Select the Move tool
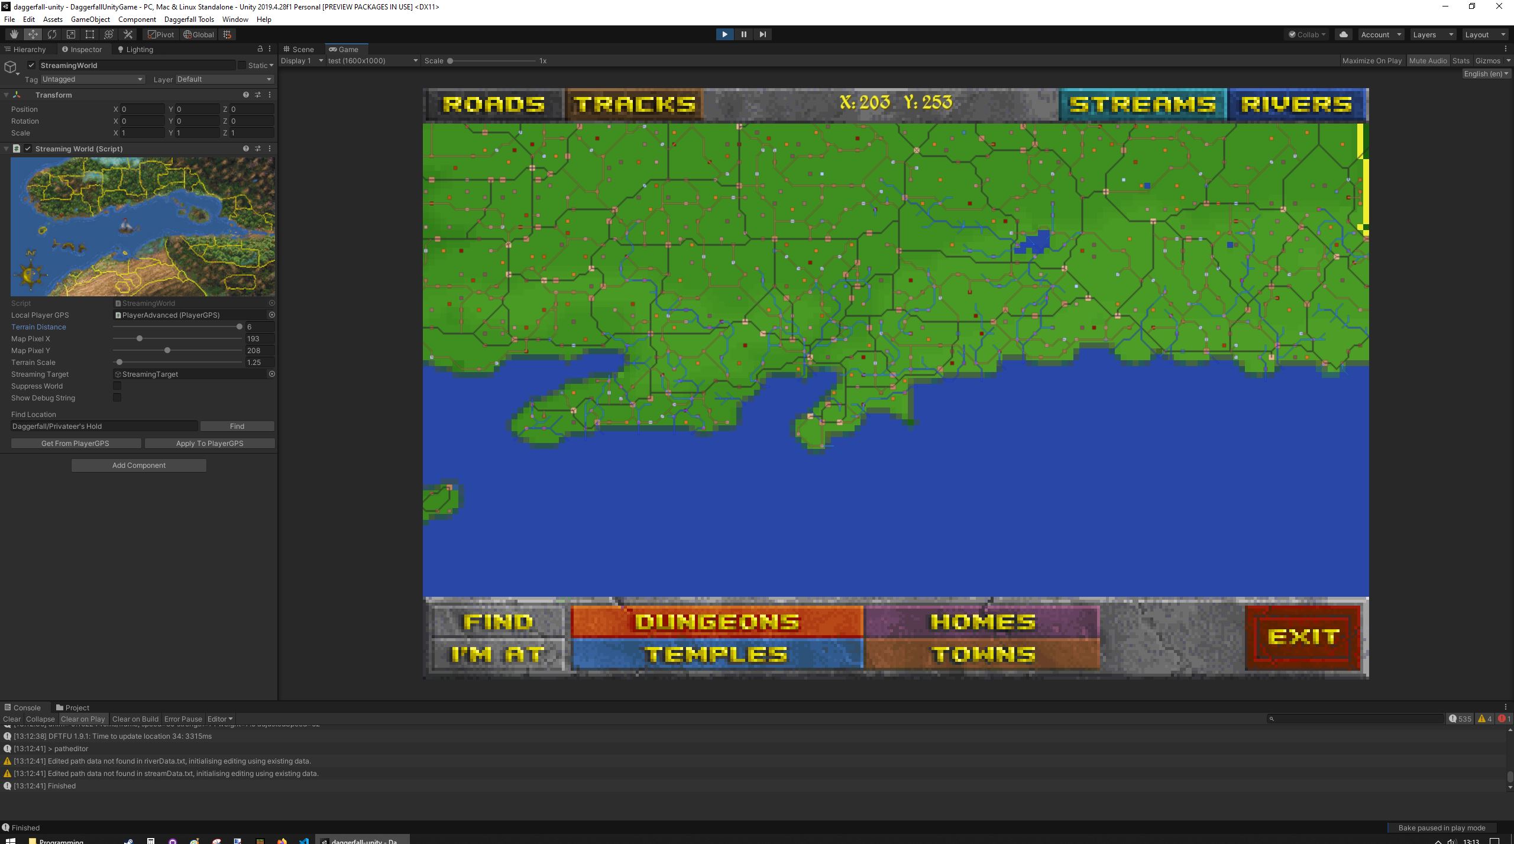Image resolution: width=1514 pixels, height=844 pixels. (33, 34)
